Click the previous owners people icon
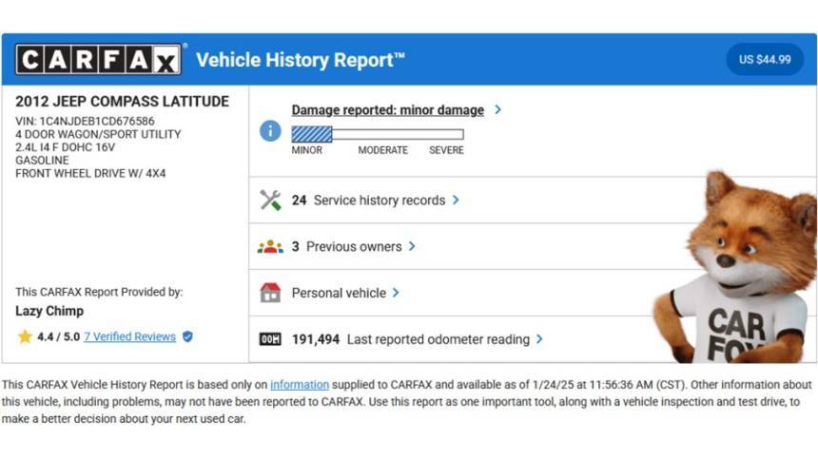The width and height of the screenshot is (818, 460). click(270, 247)
